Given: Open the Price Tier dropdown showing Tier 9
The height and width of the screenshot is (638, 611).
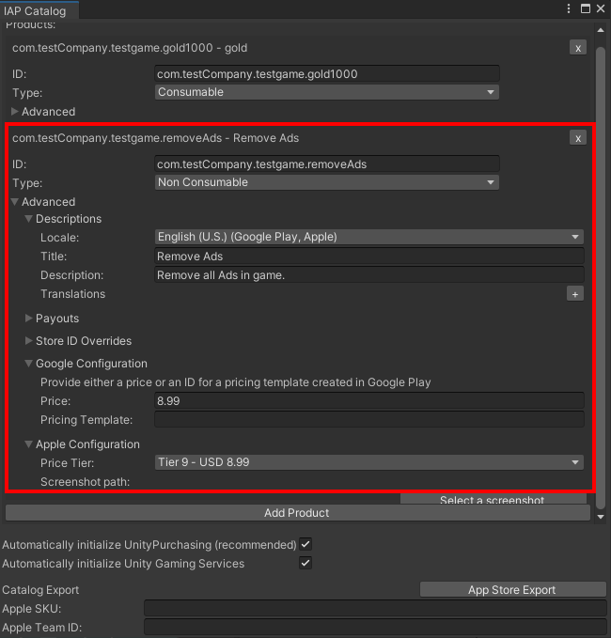Looking at the screenshot, I should point(369,462).
